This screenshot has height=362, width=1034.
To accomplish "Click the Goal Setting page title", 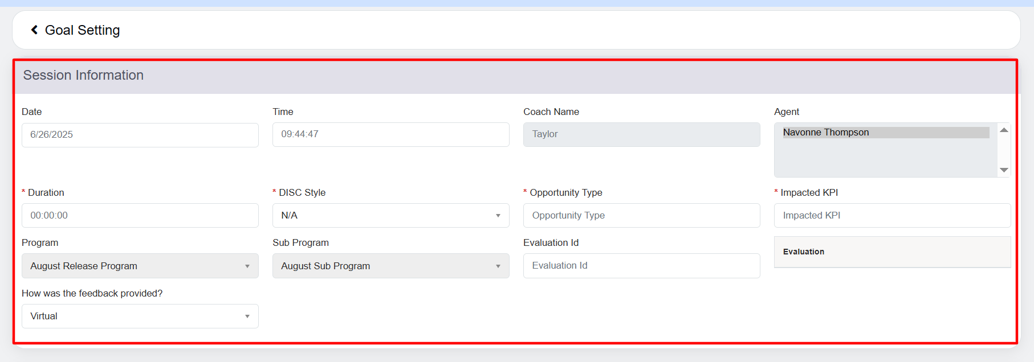I will [x=83, y=30].
